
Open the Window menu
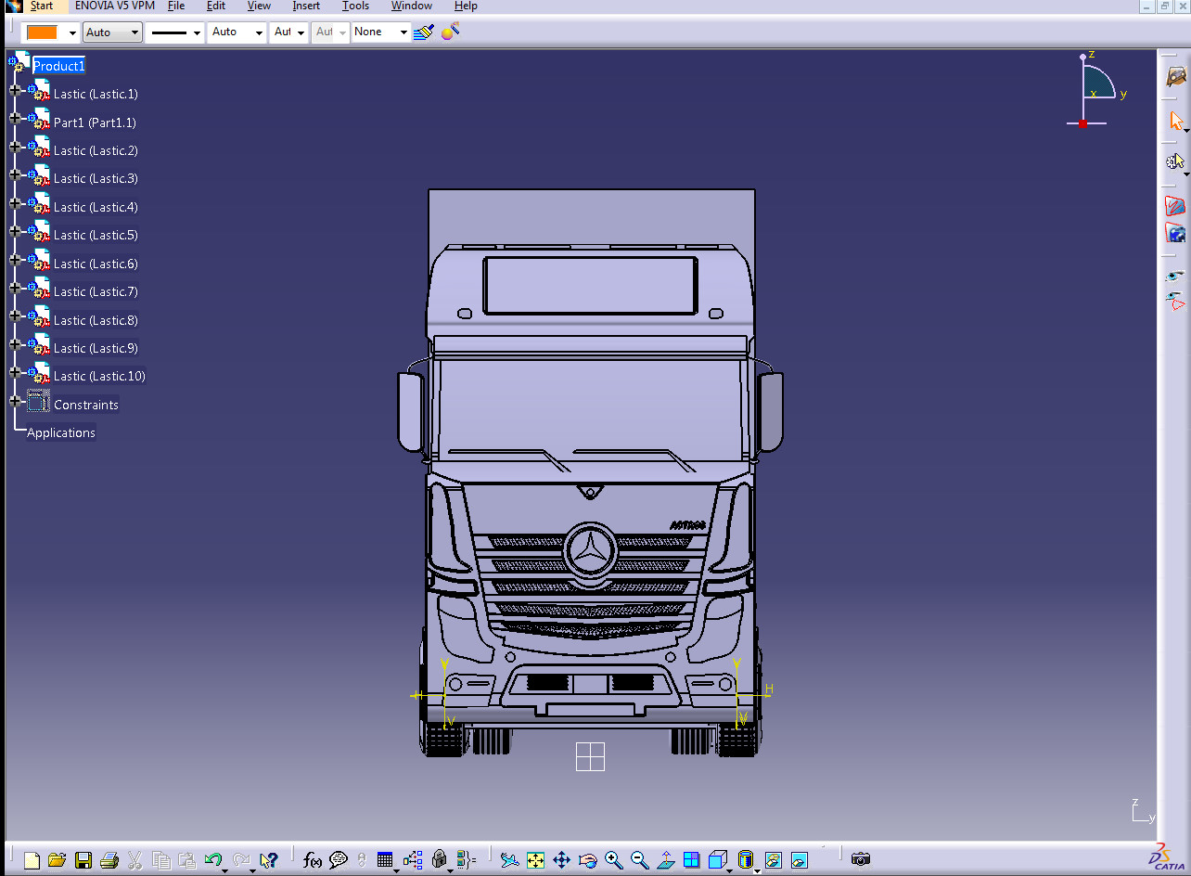(411, 6)
